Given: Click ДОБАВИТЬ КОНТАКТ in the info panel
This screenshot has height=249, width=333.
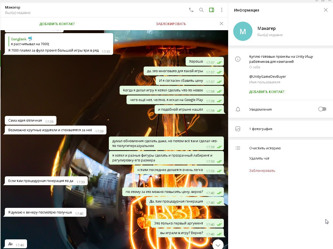Looking at the screenshot, I should pos(267,92).
